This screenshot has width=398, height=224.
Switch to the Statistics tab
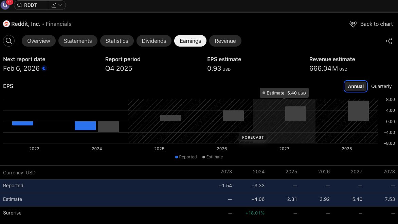pyautogui.click(x=117, y=41)
